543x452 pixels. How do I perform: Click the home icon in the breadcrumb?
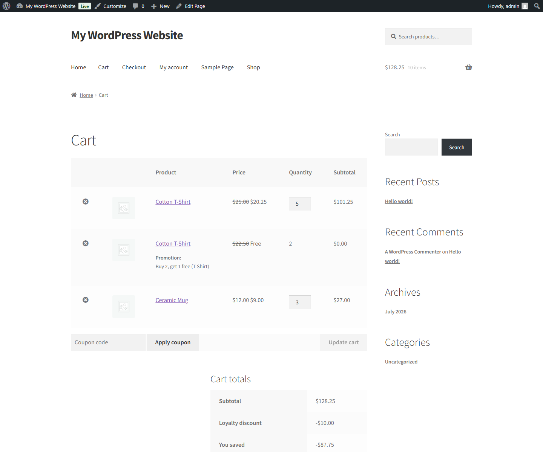tap(74, 95)
